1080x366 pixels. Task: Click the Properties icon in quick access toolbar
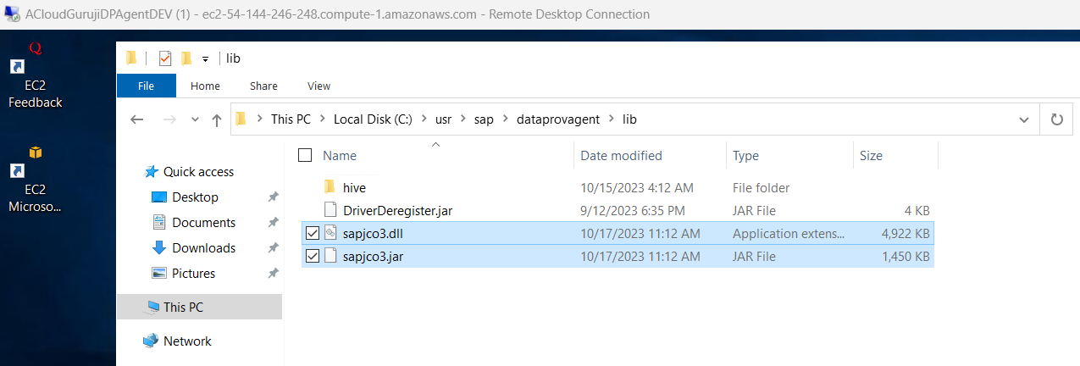[x=165, y=58]
